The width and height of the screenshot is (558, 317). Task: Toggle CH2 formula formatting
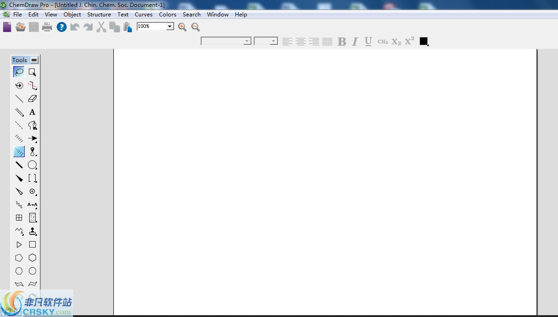(383, 42)
